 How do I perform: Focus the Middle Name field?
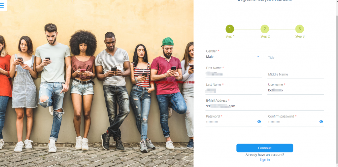pos(296,74)
